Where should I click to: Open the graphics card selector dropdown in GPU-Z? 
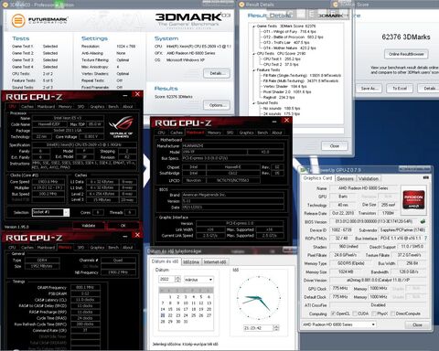(373, 324)
